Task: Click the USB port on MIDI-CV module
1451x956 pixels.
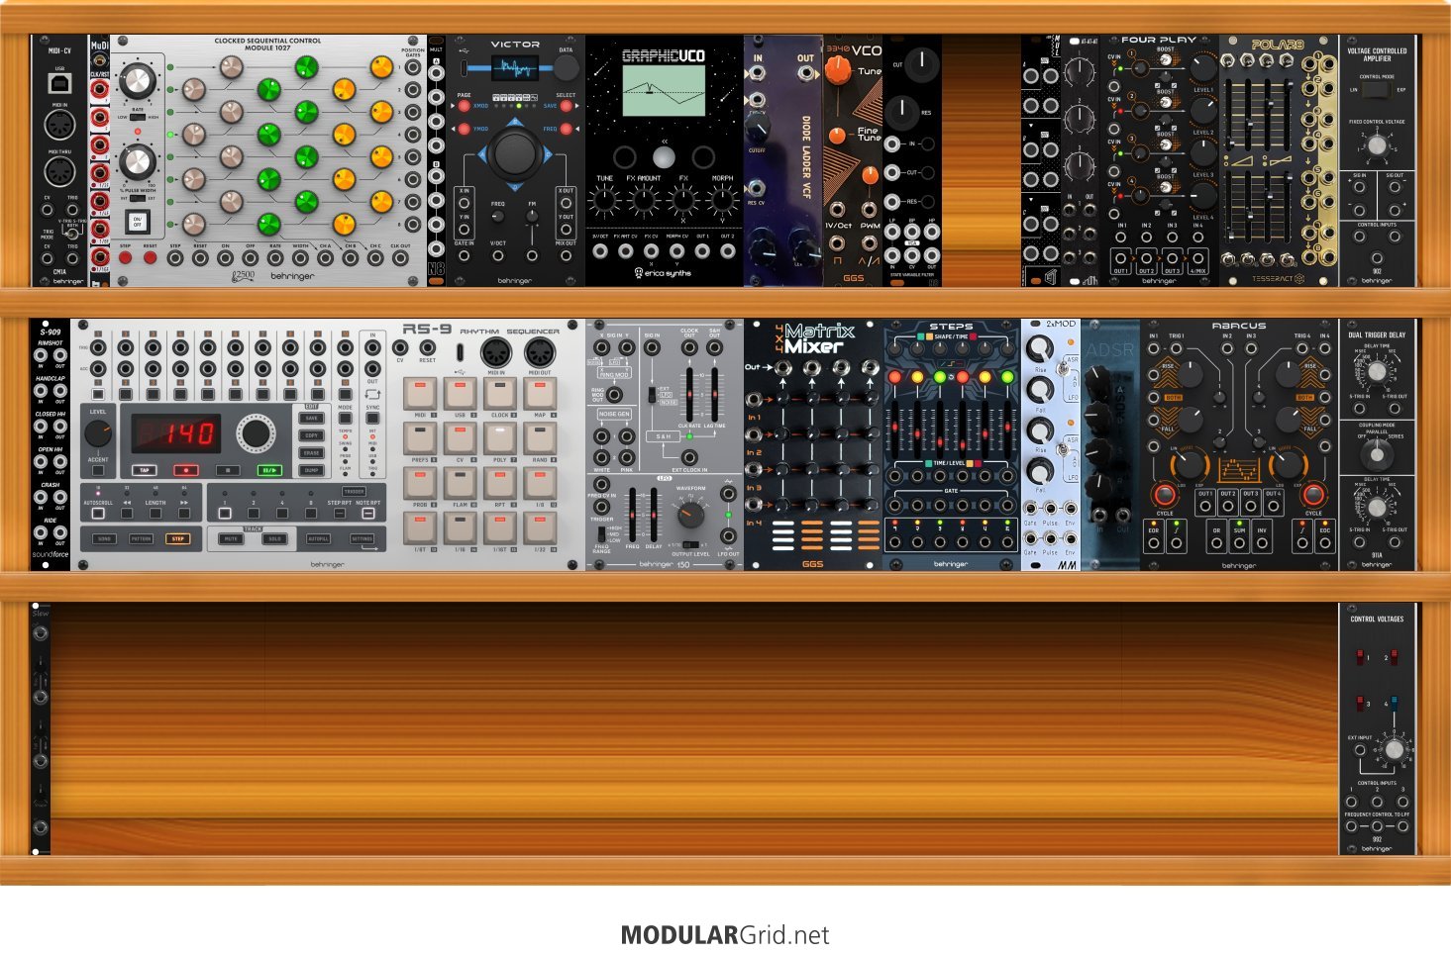Action: coord(59,83)
